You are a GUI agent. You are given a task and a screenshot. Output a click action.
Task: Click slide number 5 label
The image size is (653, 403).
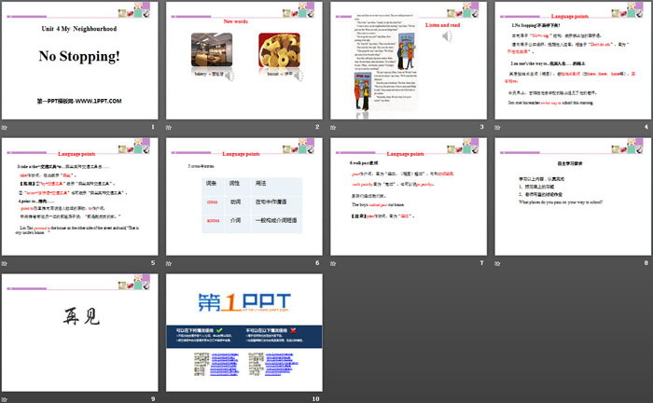153,263
